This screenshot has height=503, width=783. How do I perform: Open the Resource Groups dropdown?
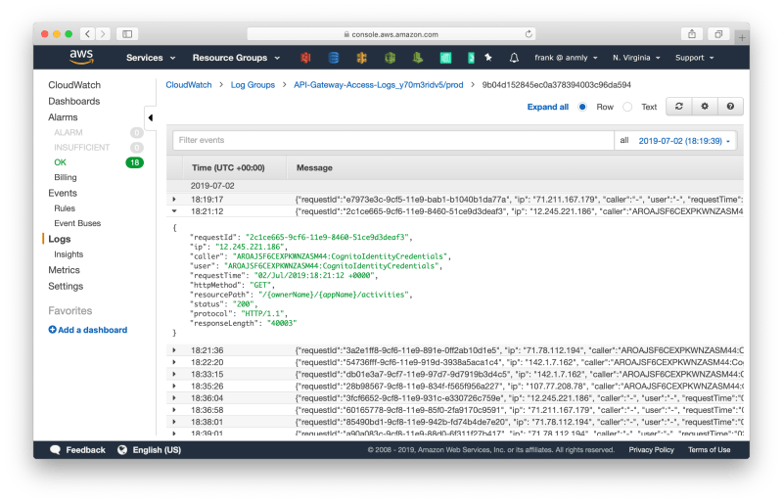click(x=236, y=58)
